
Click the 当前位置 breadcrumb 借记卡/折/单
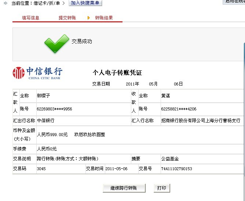(x=47, y=3)
